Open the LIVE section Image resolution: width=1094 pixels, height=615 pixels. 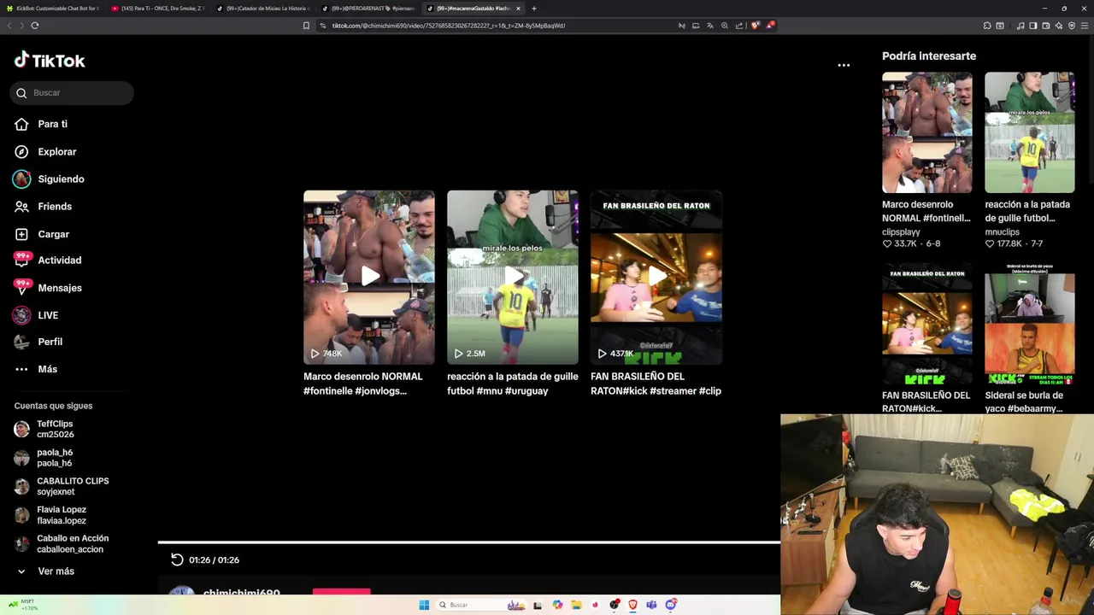36,315
